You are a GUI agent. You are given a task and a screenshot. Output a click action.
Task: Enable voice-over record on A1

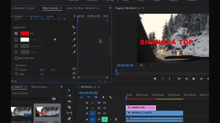click(116, 119)
